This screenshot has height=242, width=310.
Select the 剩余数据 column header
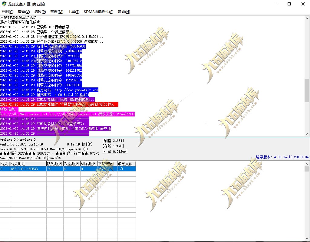[x=89, y=164]
